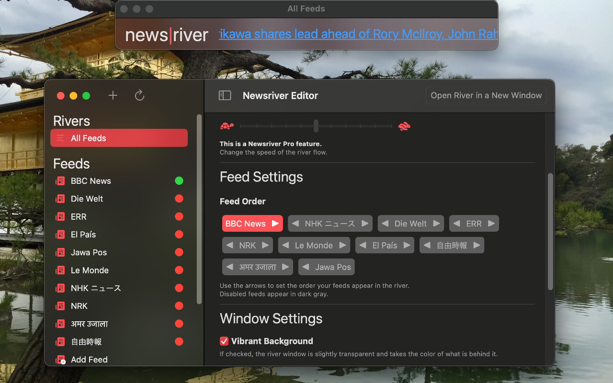Image resolution: width=613 pixels, height=383 pixels.
Task: Click the sidebar vertical scrollbar
Action: click(x=199, y=209)
